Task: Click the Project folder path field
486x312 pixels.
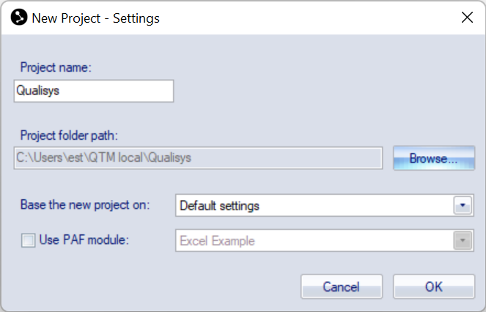Action: 198,157
